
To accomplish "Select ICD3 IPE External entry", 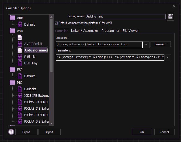I will [37, 95].
